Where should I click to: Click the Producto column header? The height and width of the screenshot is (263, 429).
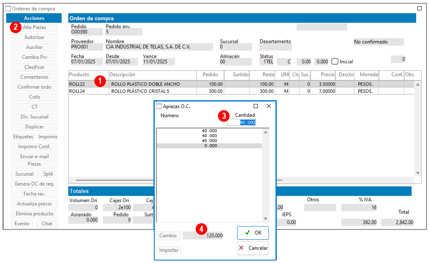click(89, 75)
